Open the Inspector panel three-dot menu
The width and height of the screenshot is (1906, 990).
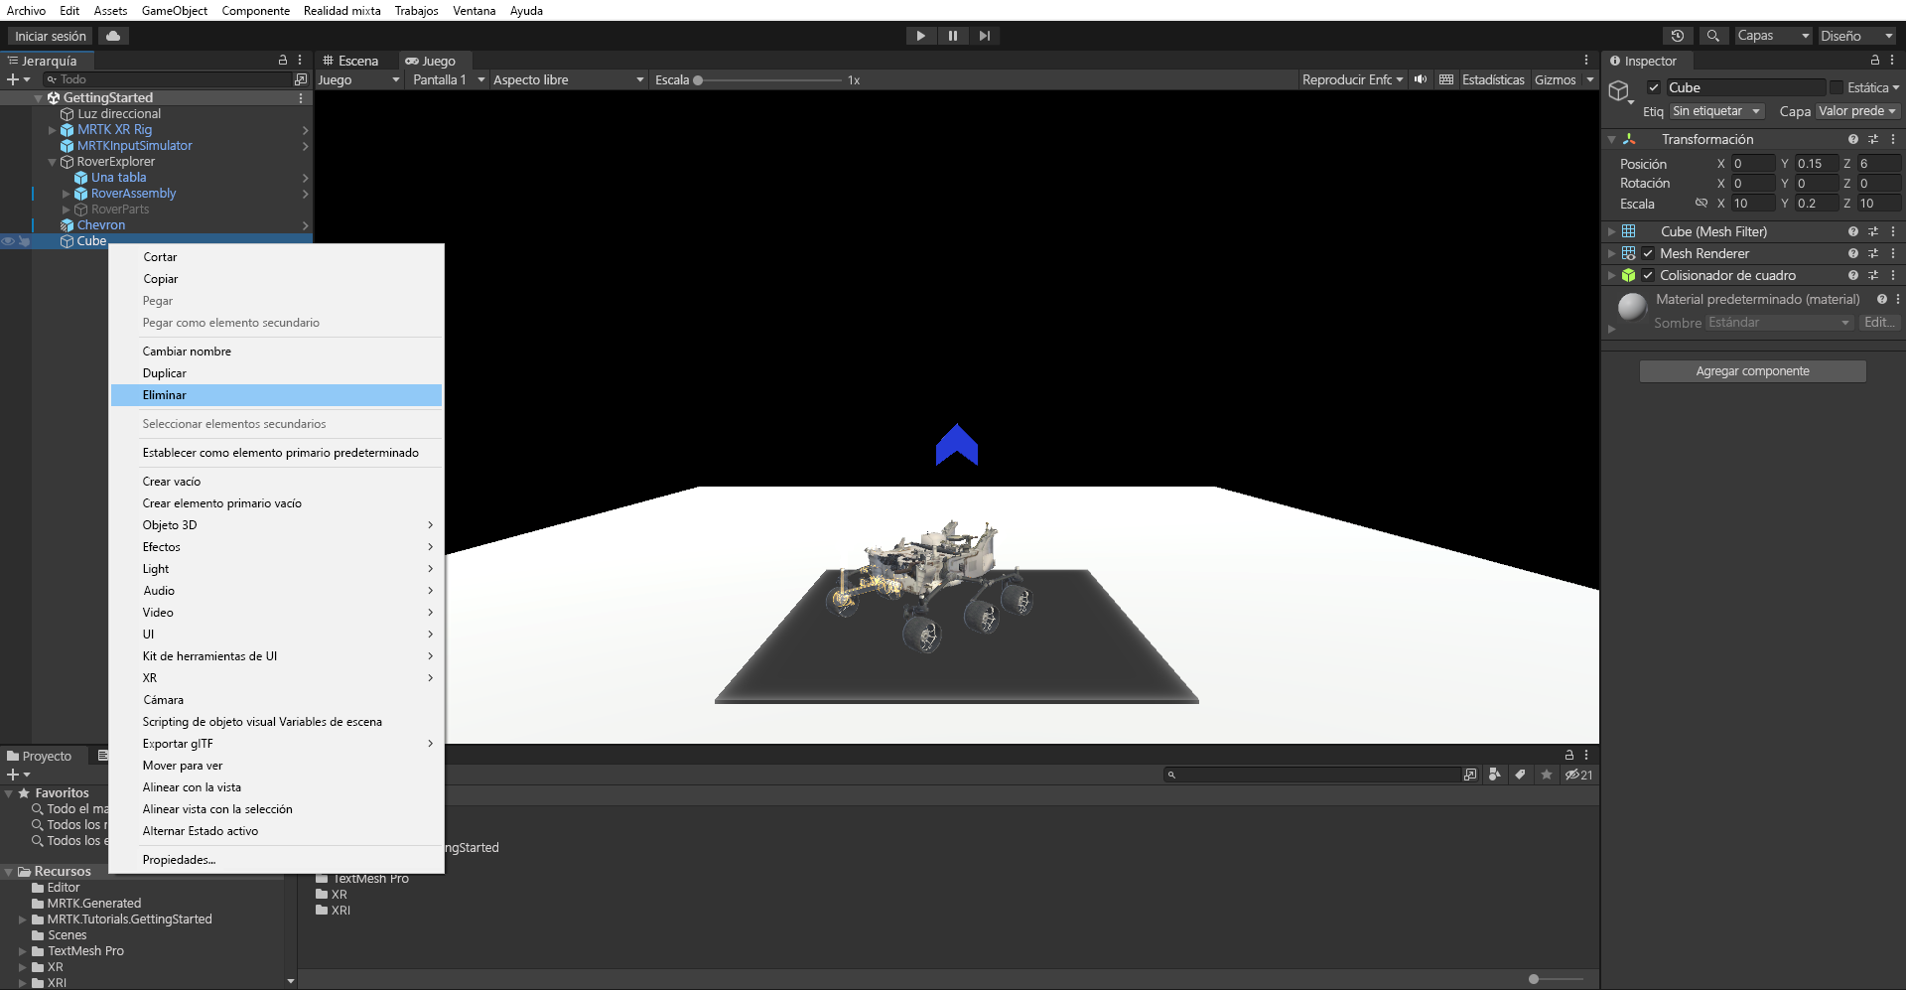(1892, 61)
